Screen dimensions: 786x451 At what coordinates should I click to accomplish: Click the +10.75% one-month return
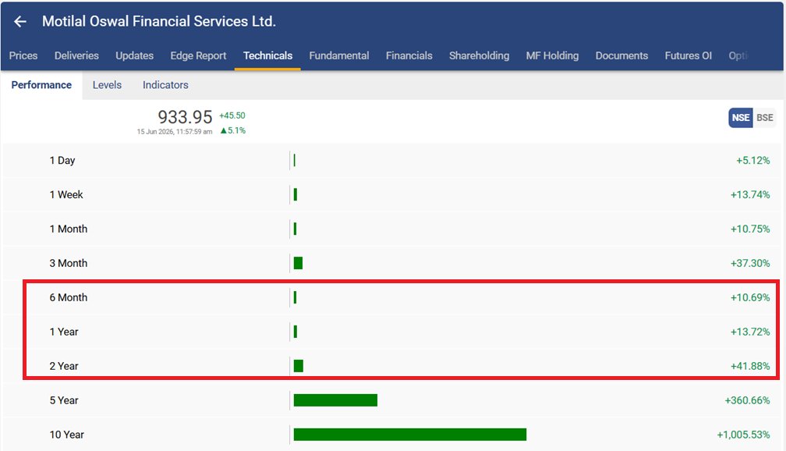[x=750, y=229]
